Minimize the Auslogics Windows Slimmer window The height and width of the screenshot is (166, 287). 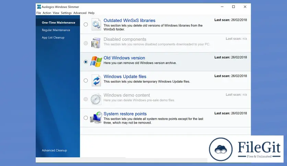tap(222, 7)
